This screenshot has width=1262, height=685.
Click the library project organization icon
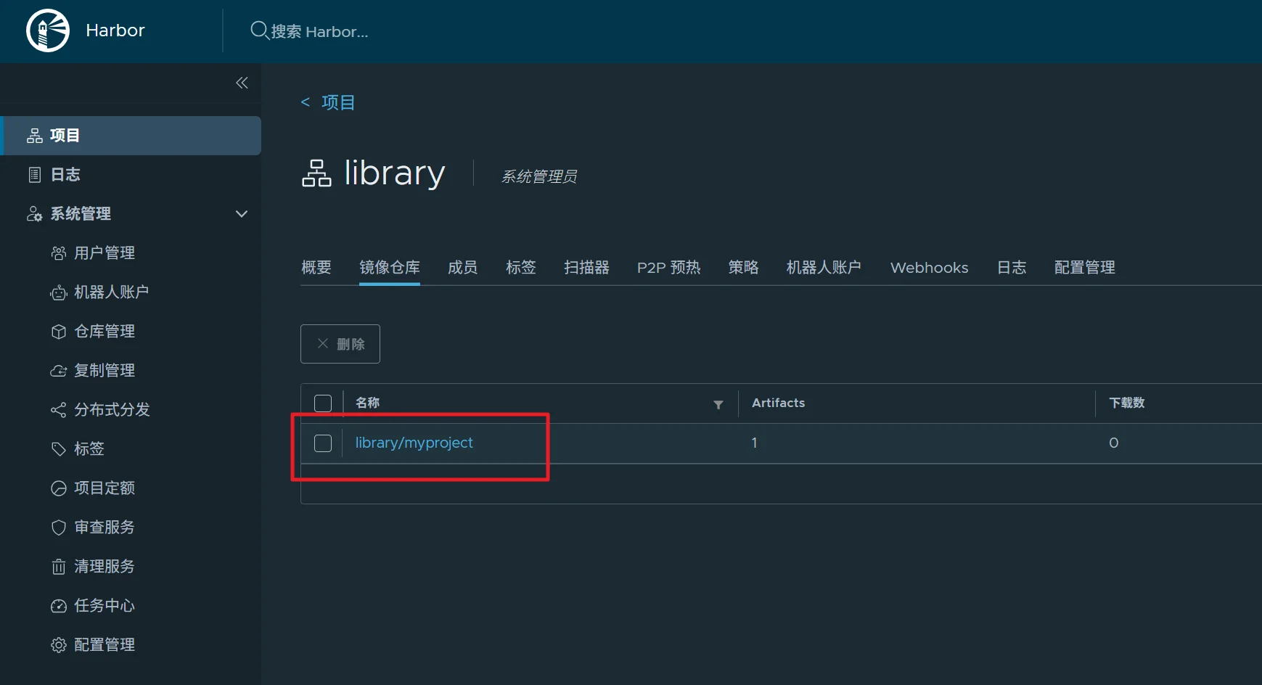point(316,173)
